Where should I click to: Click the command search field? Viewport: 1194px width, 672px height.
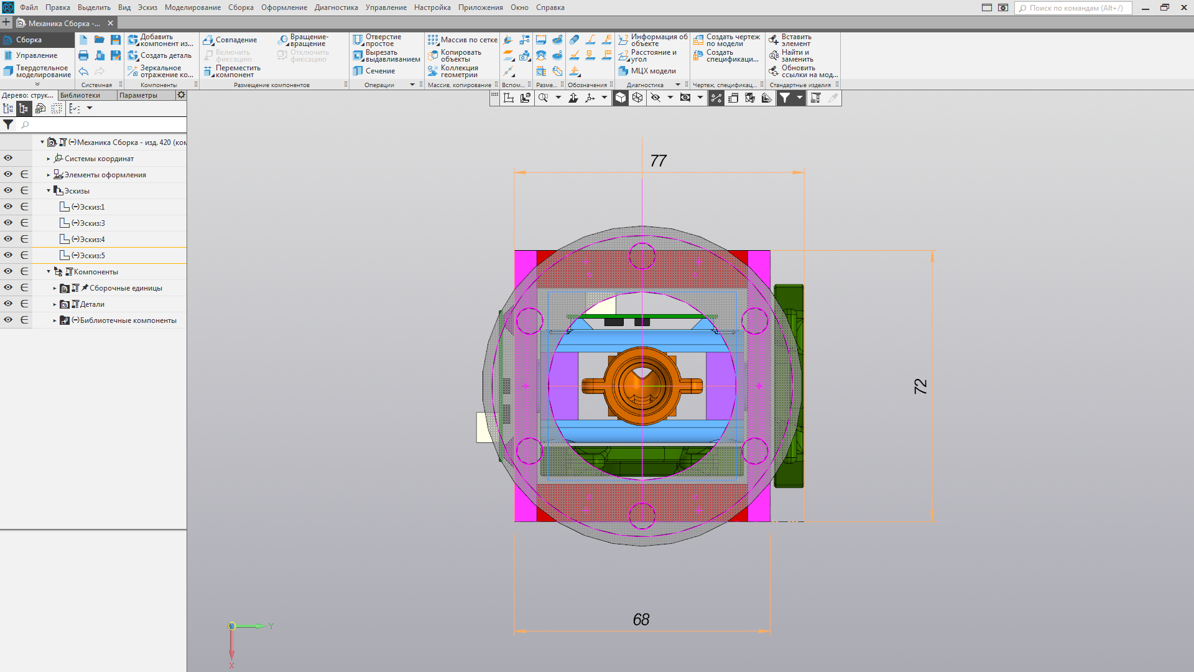point(1073,8)
